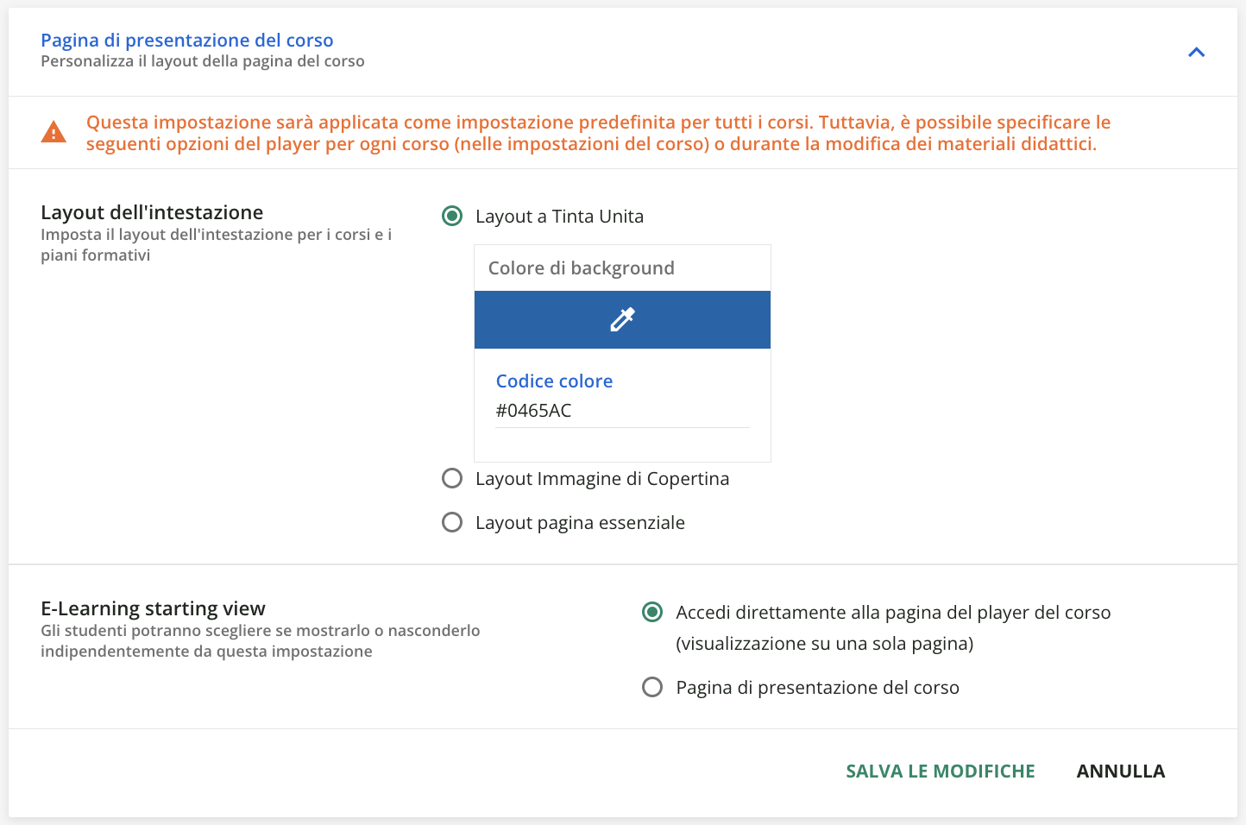Collapse the section using the blue chevron
Image resolution: width=1246 pixels, height=825 pixels.
click(x=1197, y=52)
